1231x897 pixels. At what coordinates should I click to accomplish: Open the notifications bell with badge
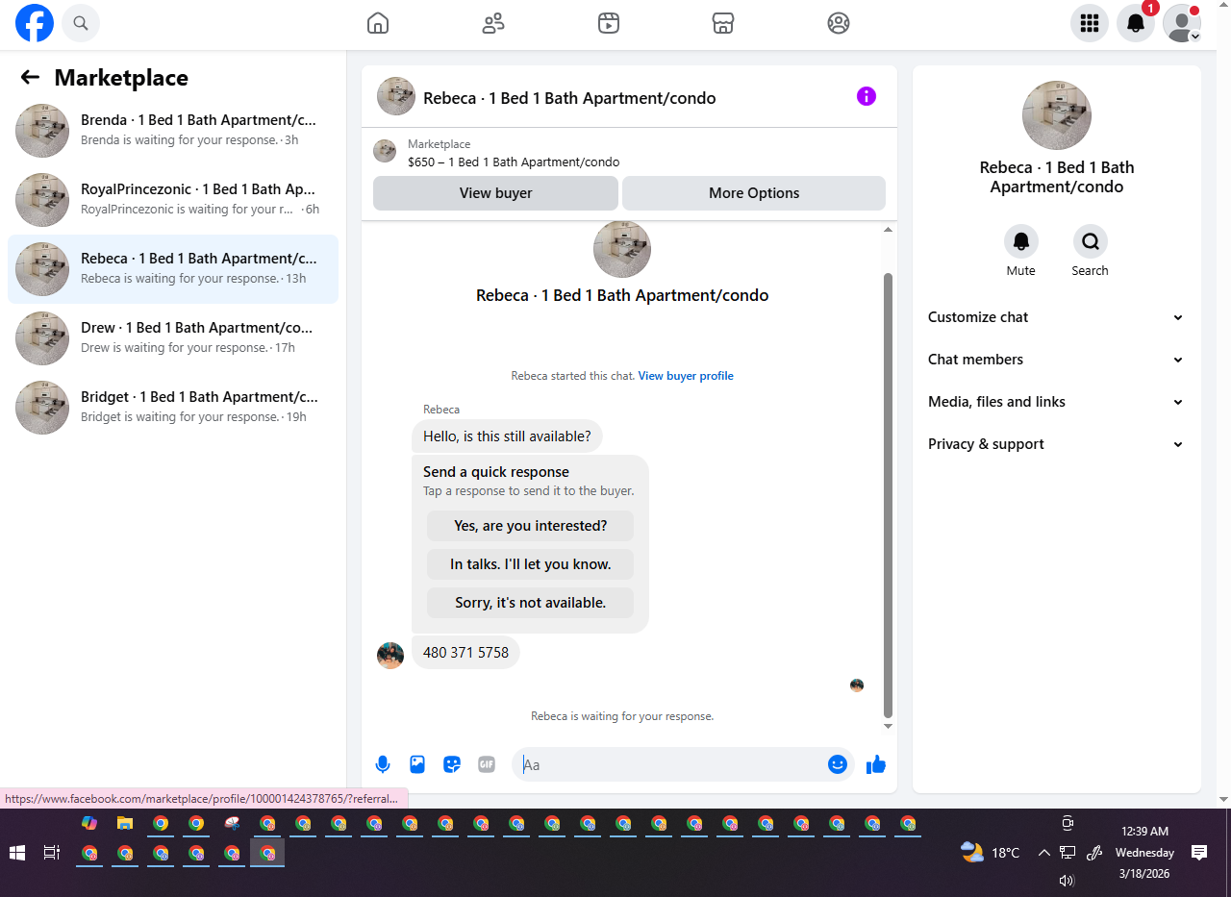(1136, 23)
